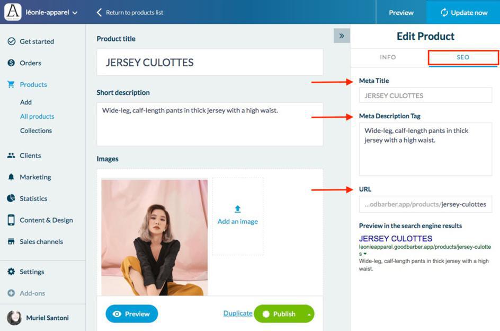Click the Orders dollar icon
The height and width of the screenshot is (331, 500).
coord(11,63)
